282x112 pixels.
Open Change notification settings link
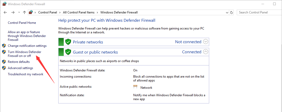click(27, 46)
